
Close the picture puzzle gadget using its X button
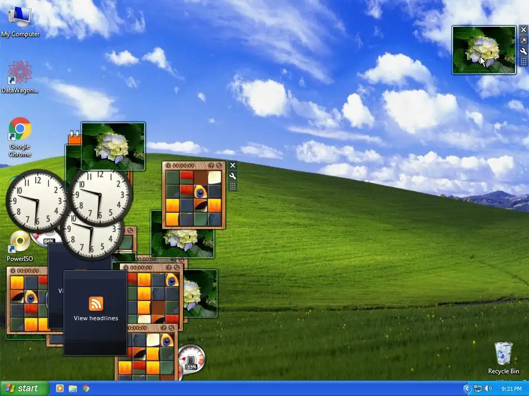click(x=232, y=166)
